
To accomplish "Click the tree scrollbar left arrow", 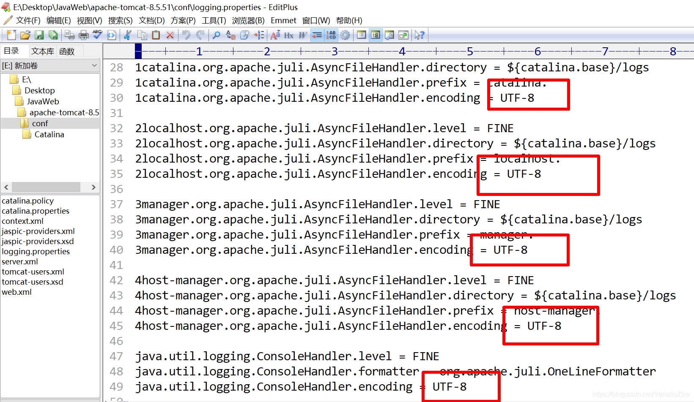I will click(6, 187).
